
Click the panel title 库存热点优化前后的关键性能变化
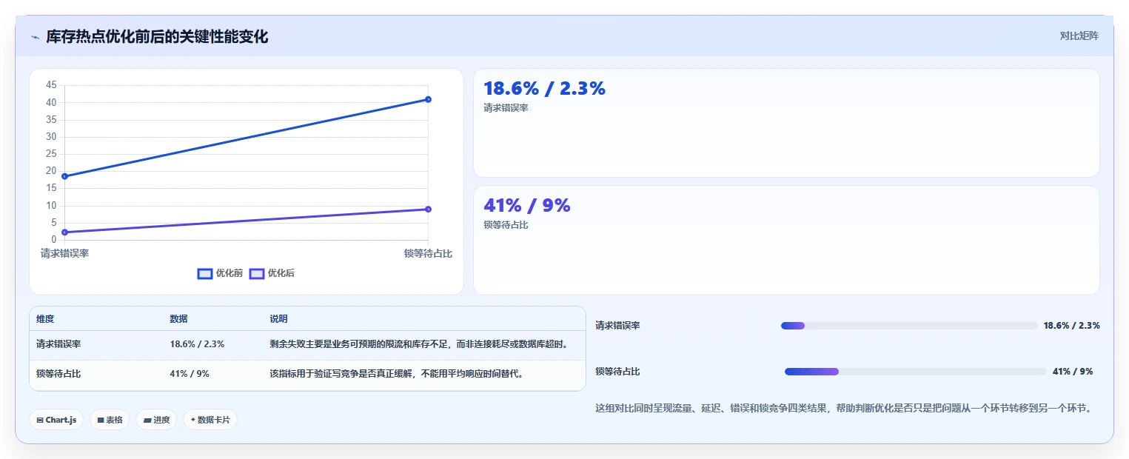click(157, 37)
